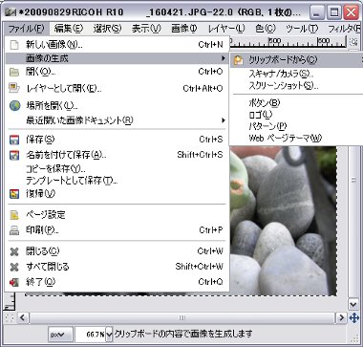Choose スキャナ/カメラ(S) submenu item
The height and width of the screenshot is (347, 363).
[296, 74]
